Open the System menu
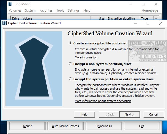167x134 pixels. coord(30,10)
